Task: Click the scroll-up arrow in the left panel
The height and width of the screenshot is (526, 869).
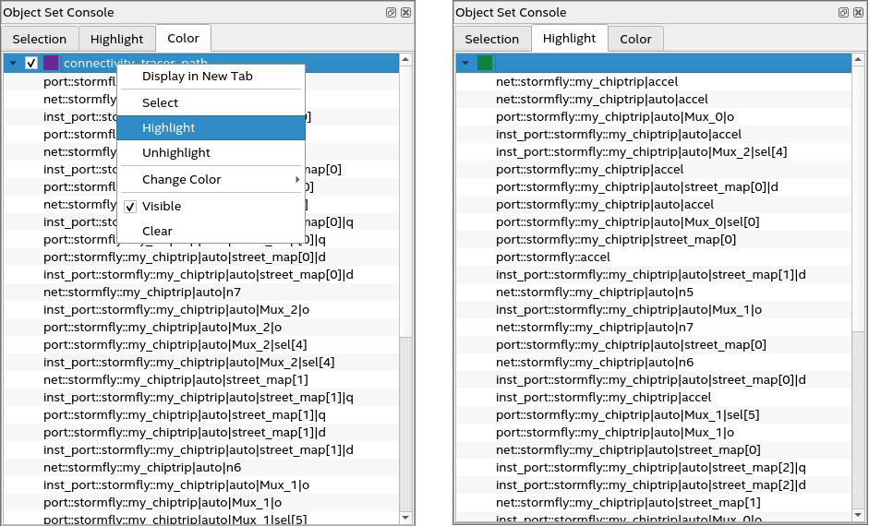Action: click(406, 60)
